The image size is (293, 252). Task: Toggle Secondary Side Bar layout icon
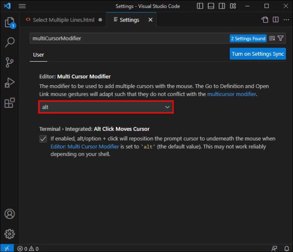click(x=222, y=6)
